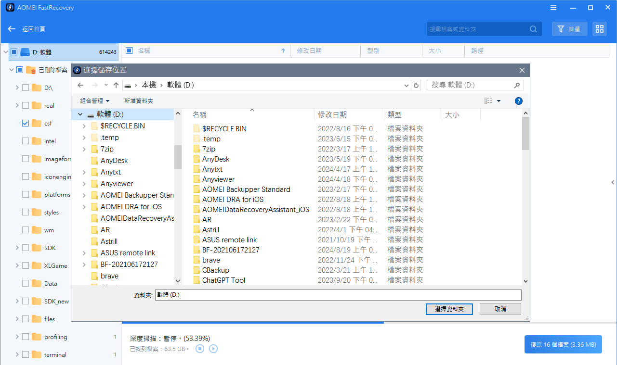The width and height of the screenshot is (617, 365).
Task: Select the BF-202106172127 folder in file list
Action: [231, 250]
